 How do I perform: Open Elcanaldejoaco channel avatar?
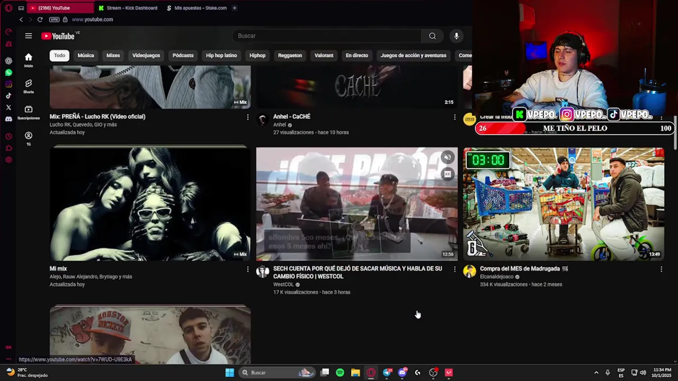[x=469, y=272]
